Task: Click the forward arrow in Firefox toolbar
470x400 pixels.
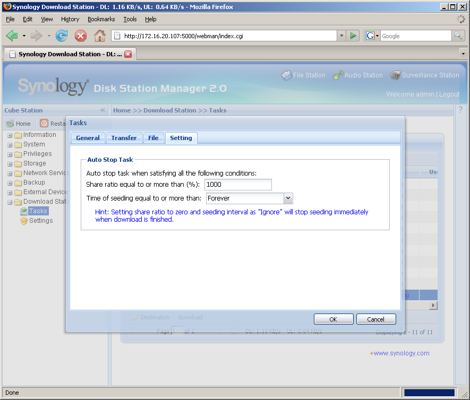Action: [x=37, y=36]
